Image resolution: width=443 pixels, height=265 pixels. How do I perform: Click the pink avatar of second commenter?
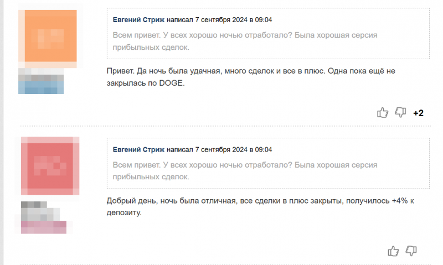[50, 165]
